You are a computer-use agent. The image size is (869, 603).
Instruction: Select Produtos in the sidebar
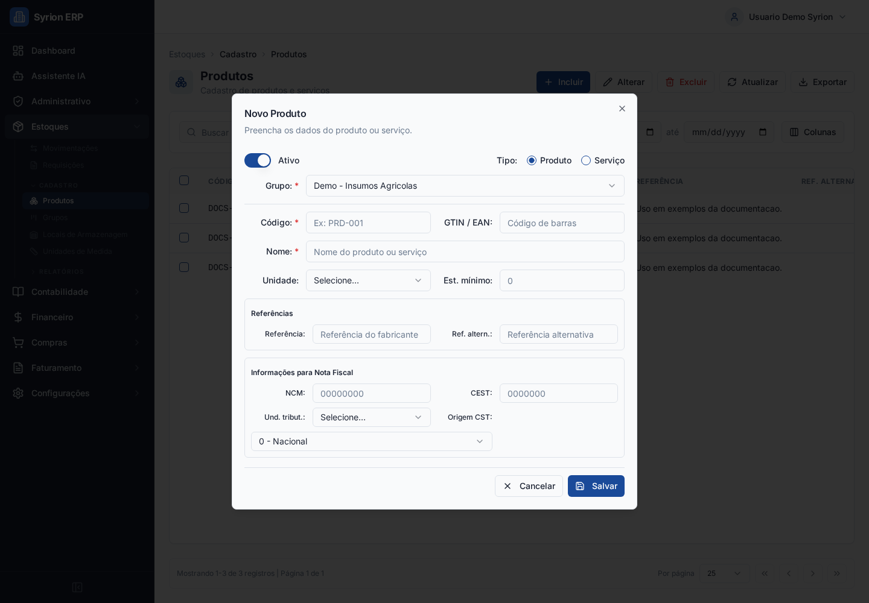coord(86,201)
